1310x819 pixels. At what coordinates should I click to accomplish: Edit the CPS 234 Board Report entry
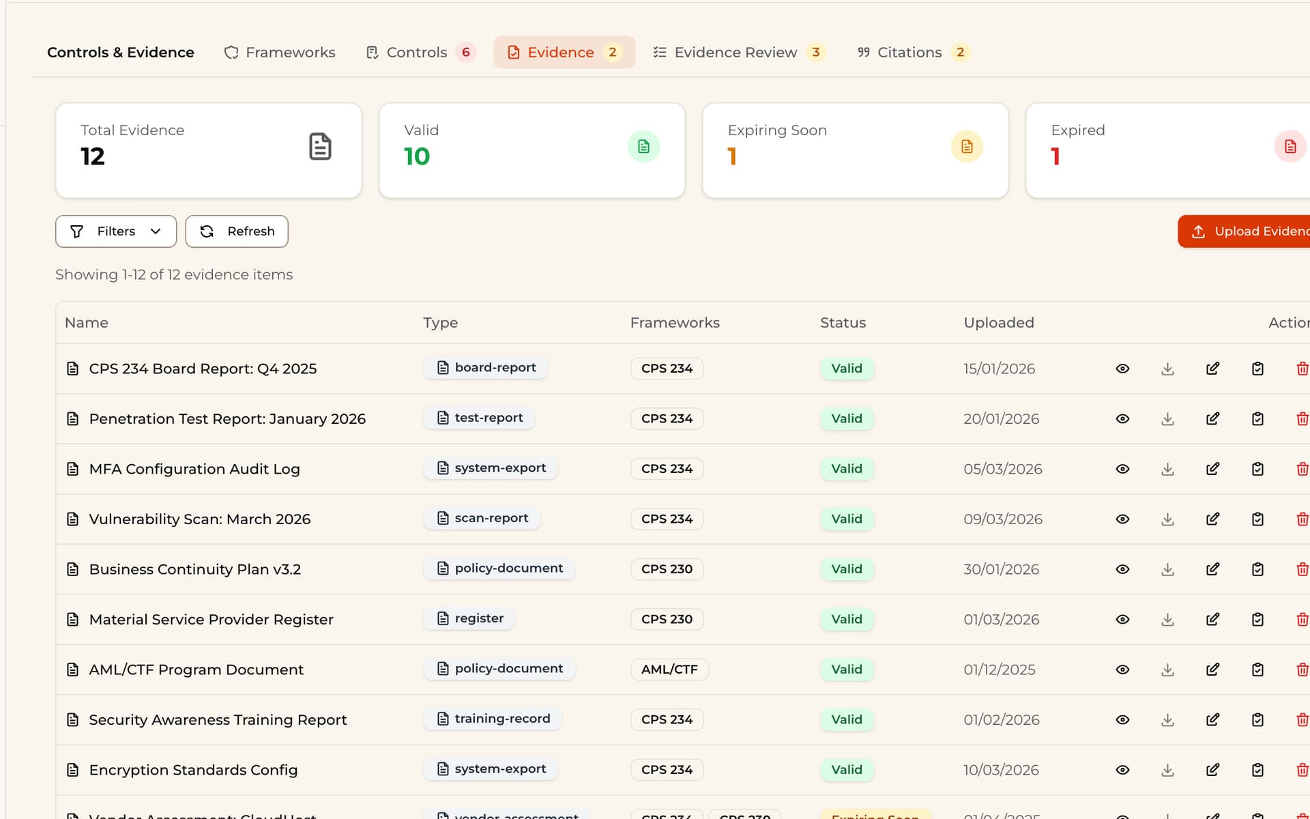[1212, 369]
